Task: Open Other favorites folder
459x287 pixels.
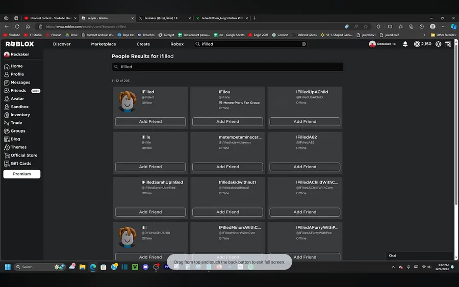Action: 443,35
